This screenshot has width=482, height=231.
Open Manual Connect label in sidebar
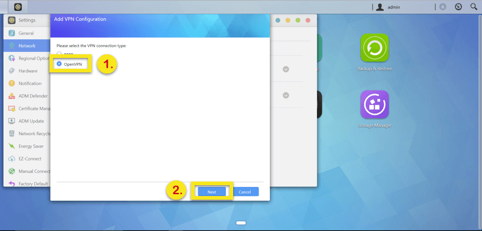pyautogui.click(x=34, y=171)
